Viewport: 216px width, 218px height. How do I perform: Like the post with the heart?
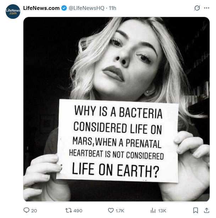pos(111,210)
